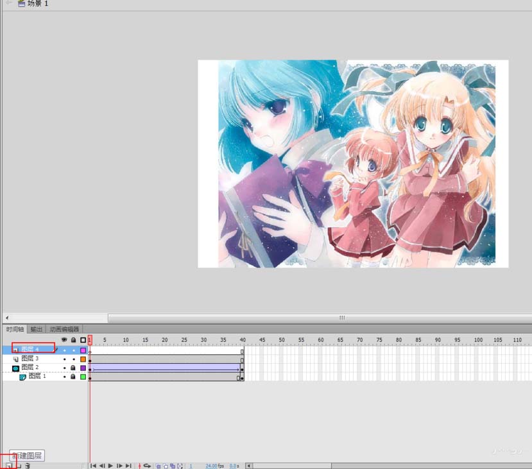Image resolution: width=532 pixels, height=469 pixels.
Task: Click the eye icon to toggle all layers' visibility
Action: pyautogui.click(x=64, y=339)
